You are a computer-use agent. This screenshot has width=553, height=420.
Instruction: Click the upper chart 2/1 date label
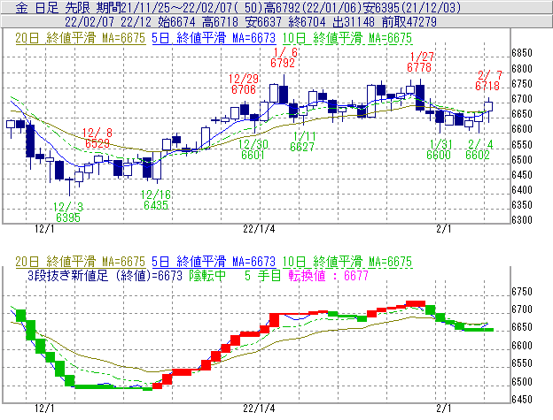click(444, 229)
